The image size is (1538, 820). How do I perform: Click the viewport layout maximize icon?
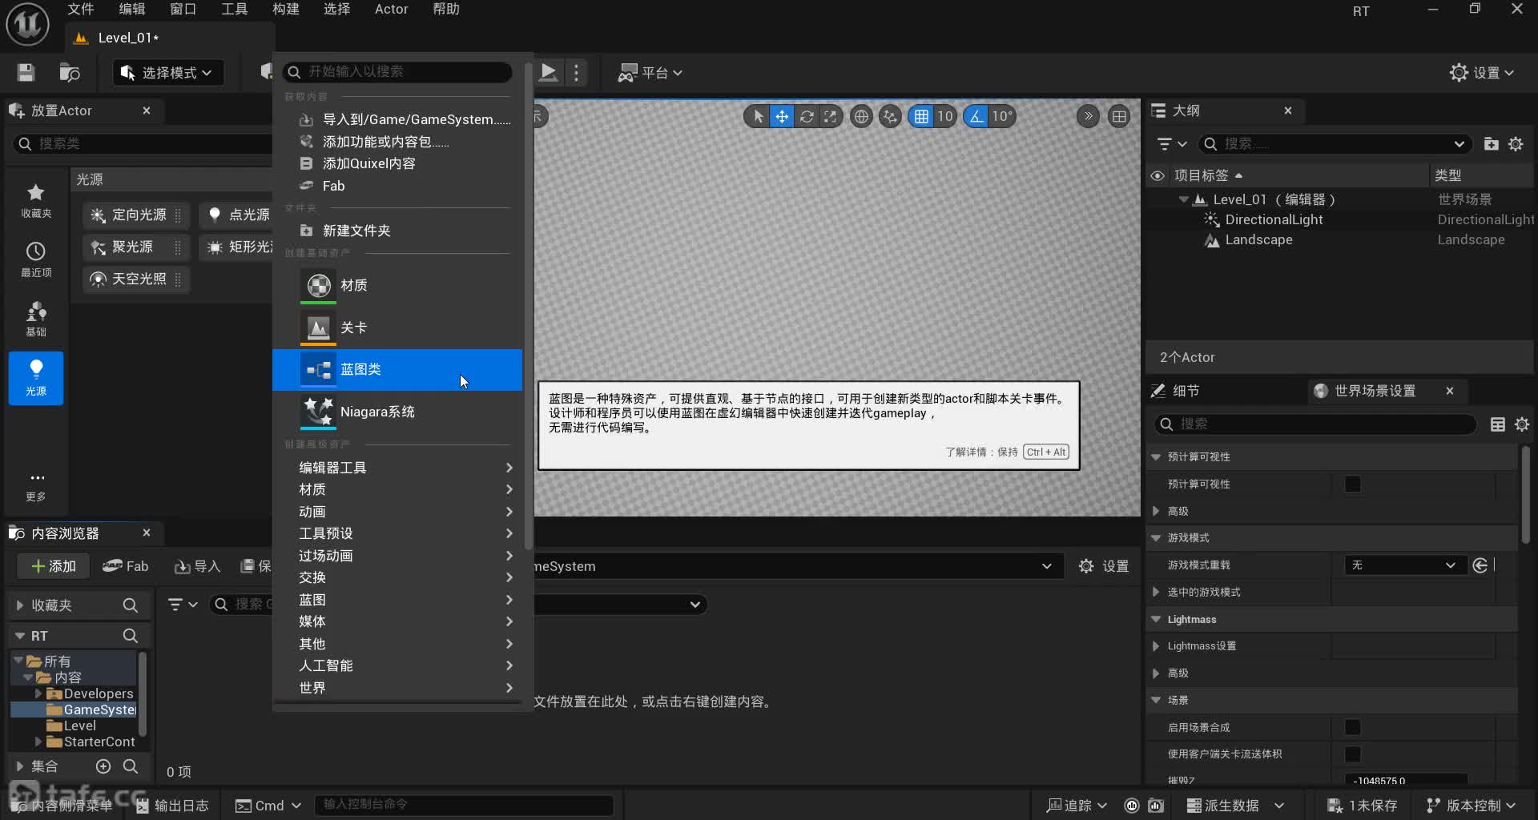[x=1119, y=117]
